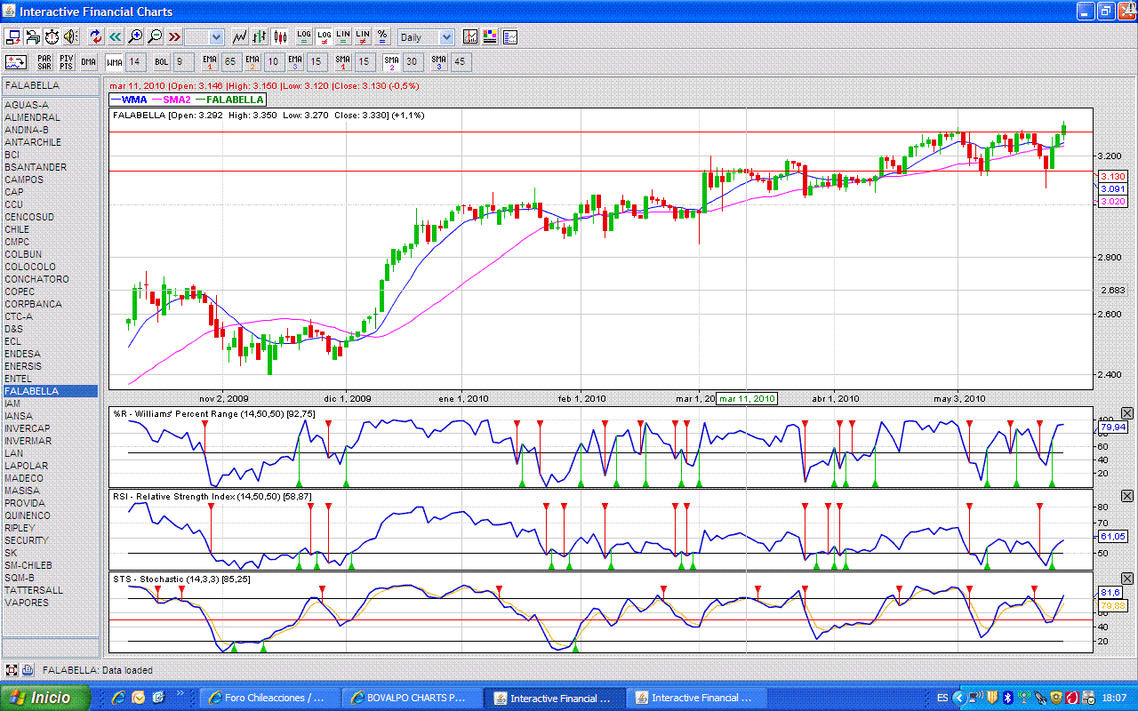Toggle the EMA 1 indicator
Viewport: 1138px width, 711px height.
[x=209, y=62]
